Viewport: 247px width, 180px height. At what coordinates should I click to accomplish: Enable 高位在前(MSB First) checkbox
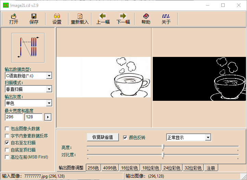[7, 157]
